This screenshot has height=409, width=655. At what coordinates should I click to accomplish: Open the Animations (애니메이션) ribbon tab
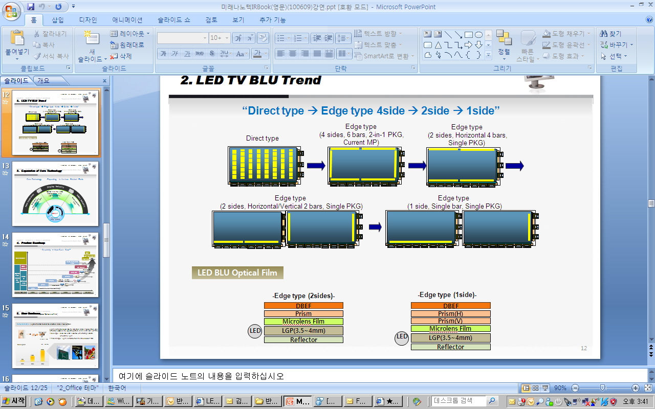[x=127, y=20]
